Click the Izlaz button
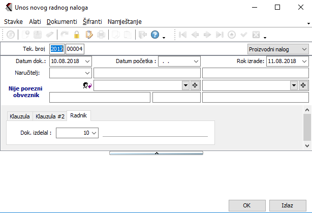The width and height of the screenshot is (312, 213). point(288,205)
